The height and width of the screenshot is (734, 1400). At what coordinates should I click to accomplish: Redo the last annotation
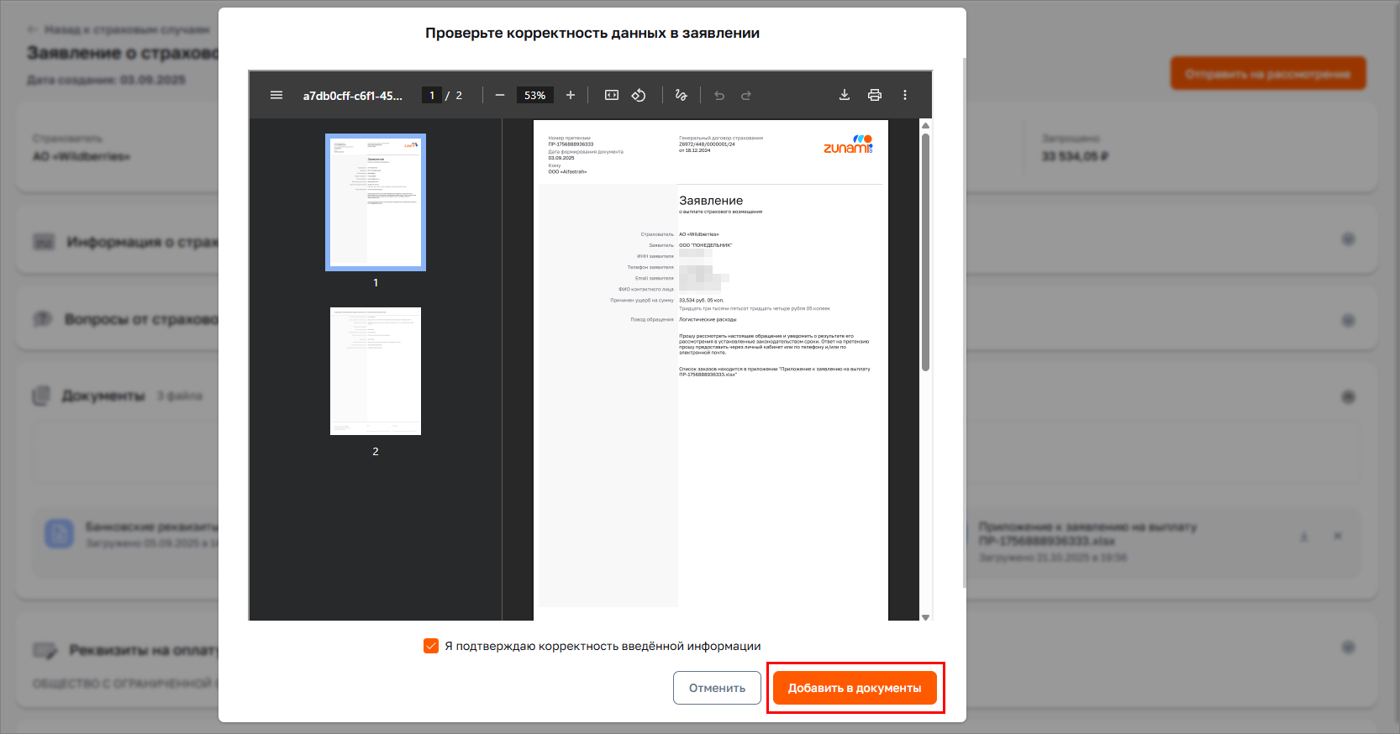[x=746, y=95]
